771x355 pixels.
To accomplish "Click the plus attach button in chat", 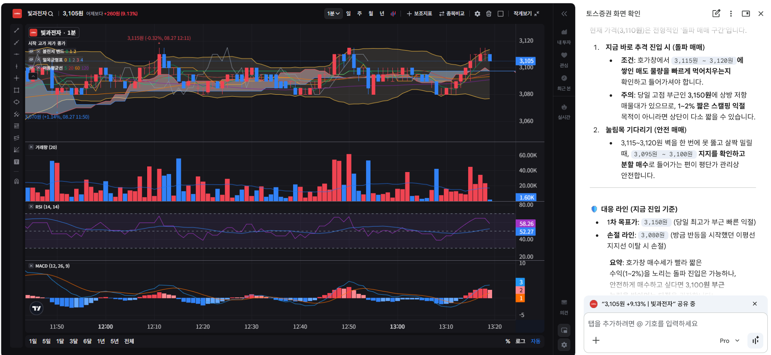I will pos(596,340).
